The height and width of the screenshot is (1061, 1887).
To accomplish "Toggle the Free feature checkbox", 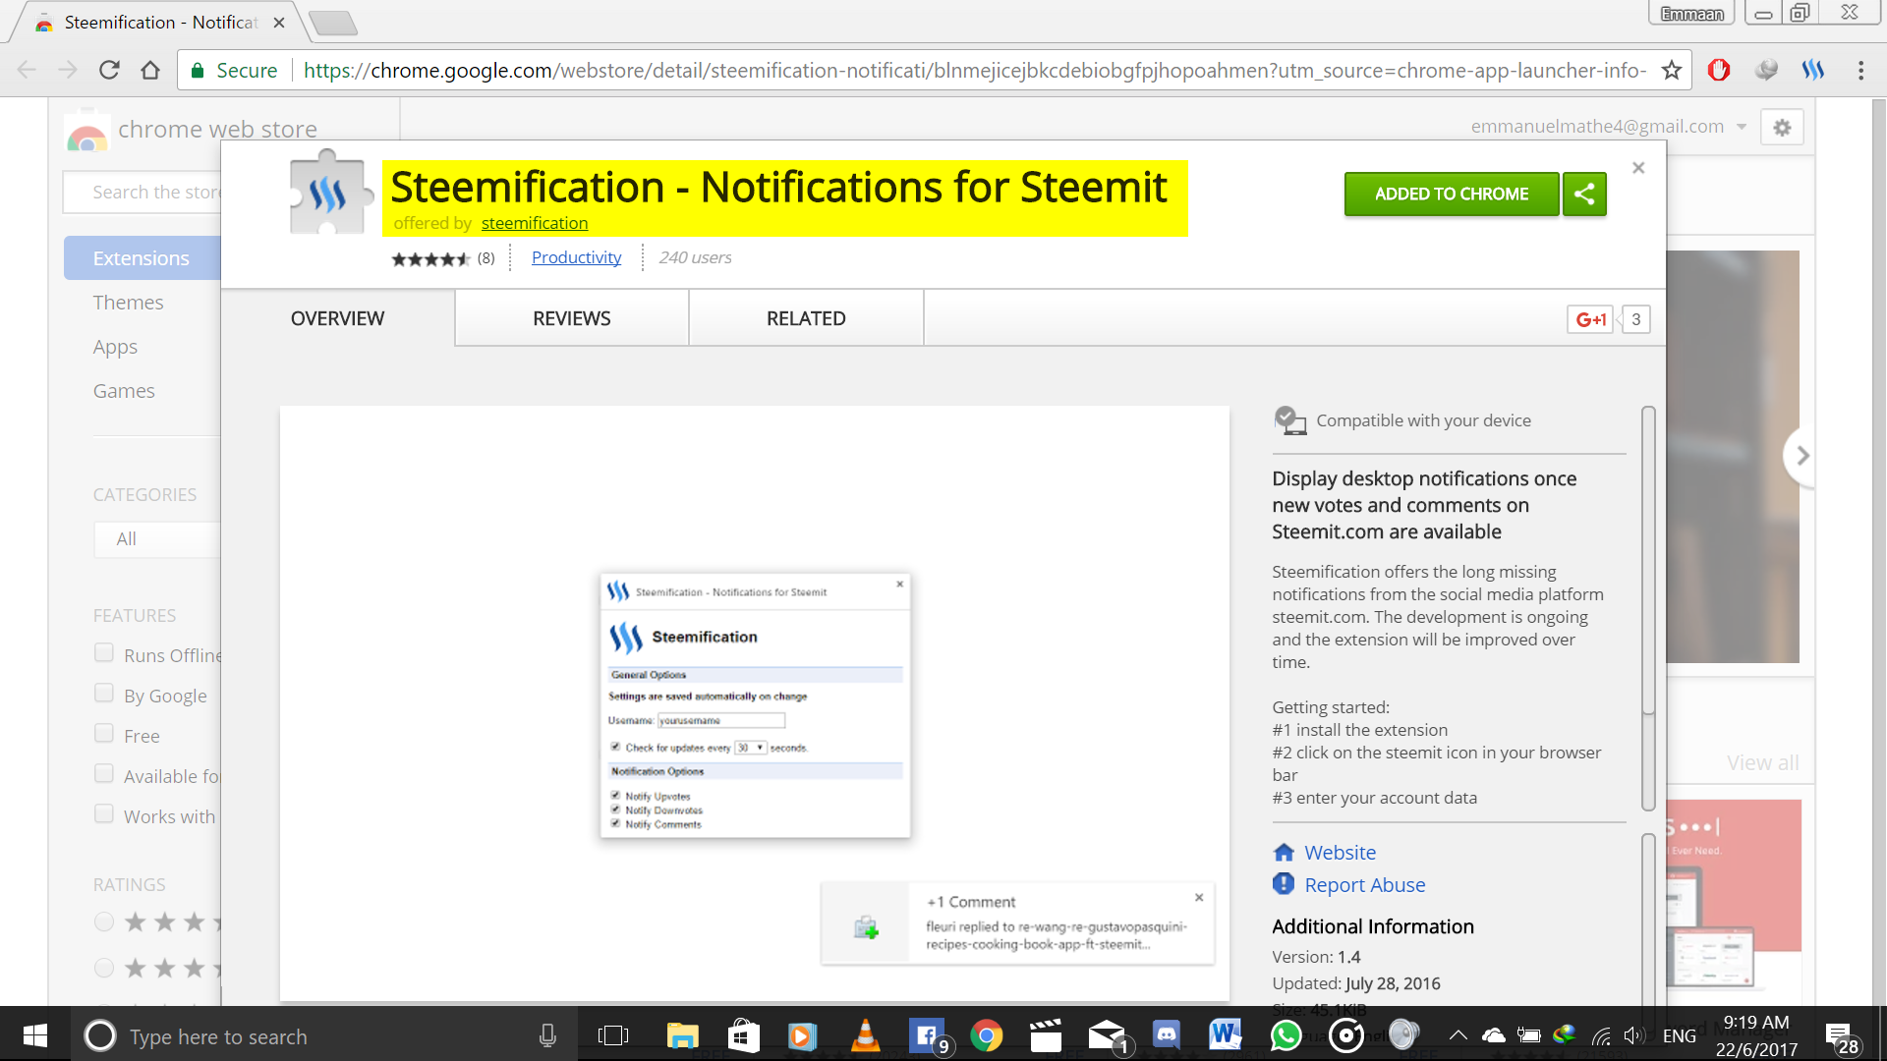I will click(x=104, y=734).
